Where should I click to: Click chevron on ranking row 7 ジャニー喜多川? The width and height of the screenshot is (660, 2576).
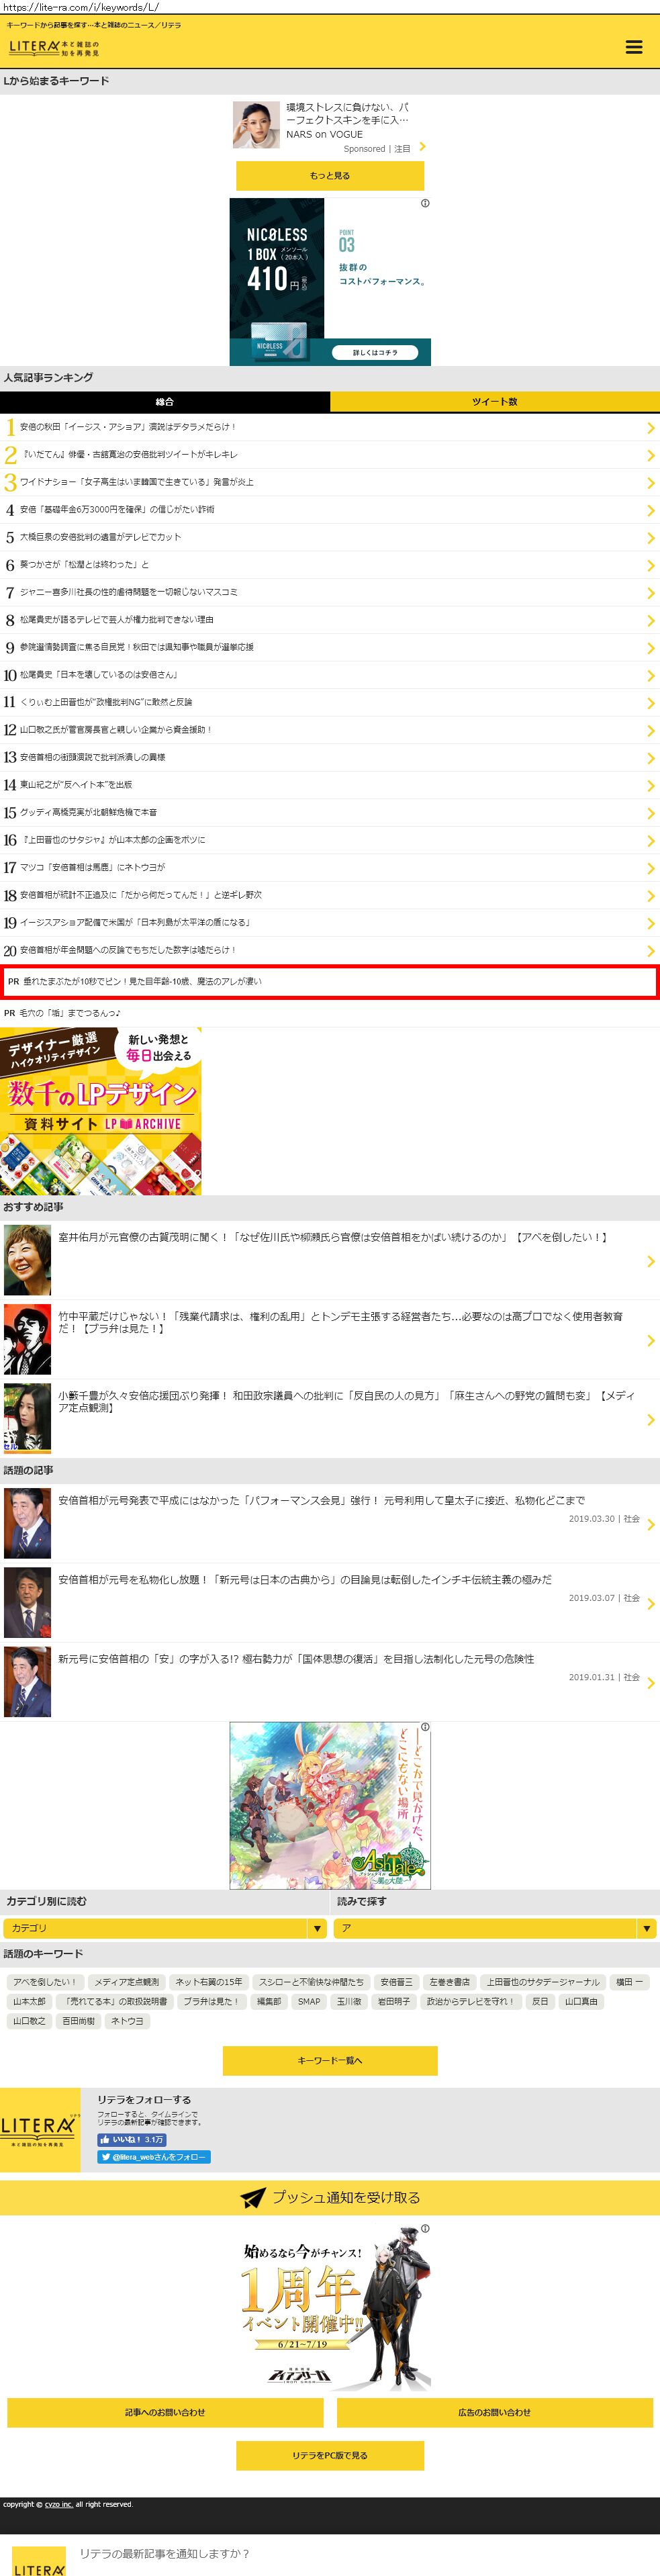click(x=651, y=593)
